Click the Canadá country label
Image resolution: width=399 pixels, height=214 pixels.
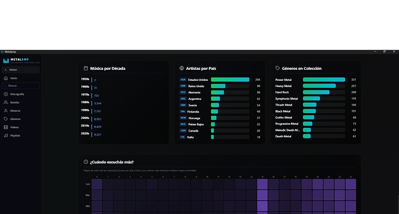(193, 131)
